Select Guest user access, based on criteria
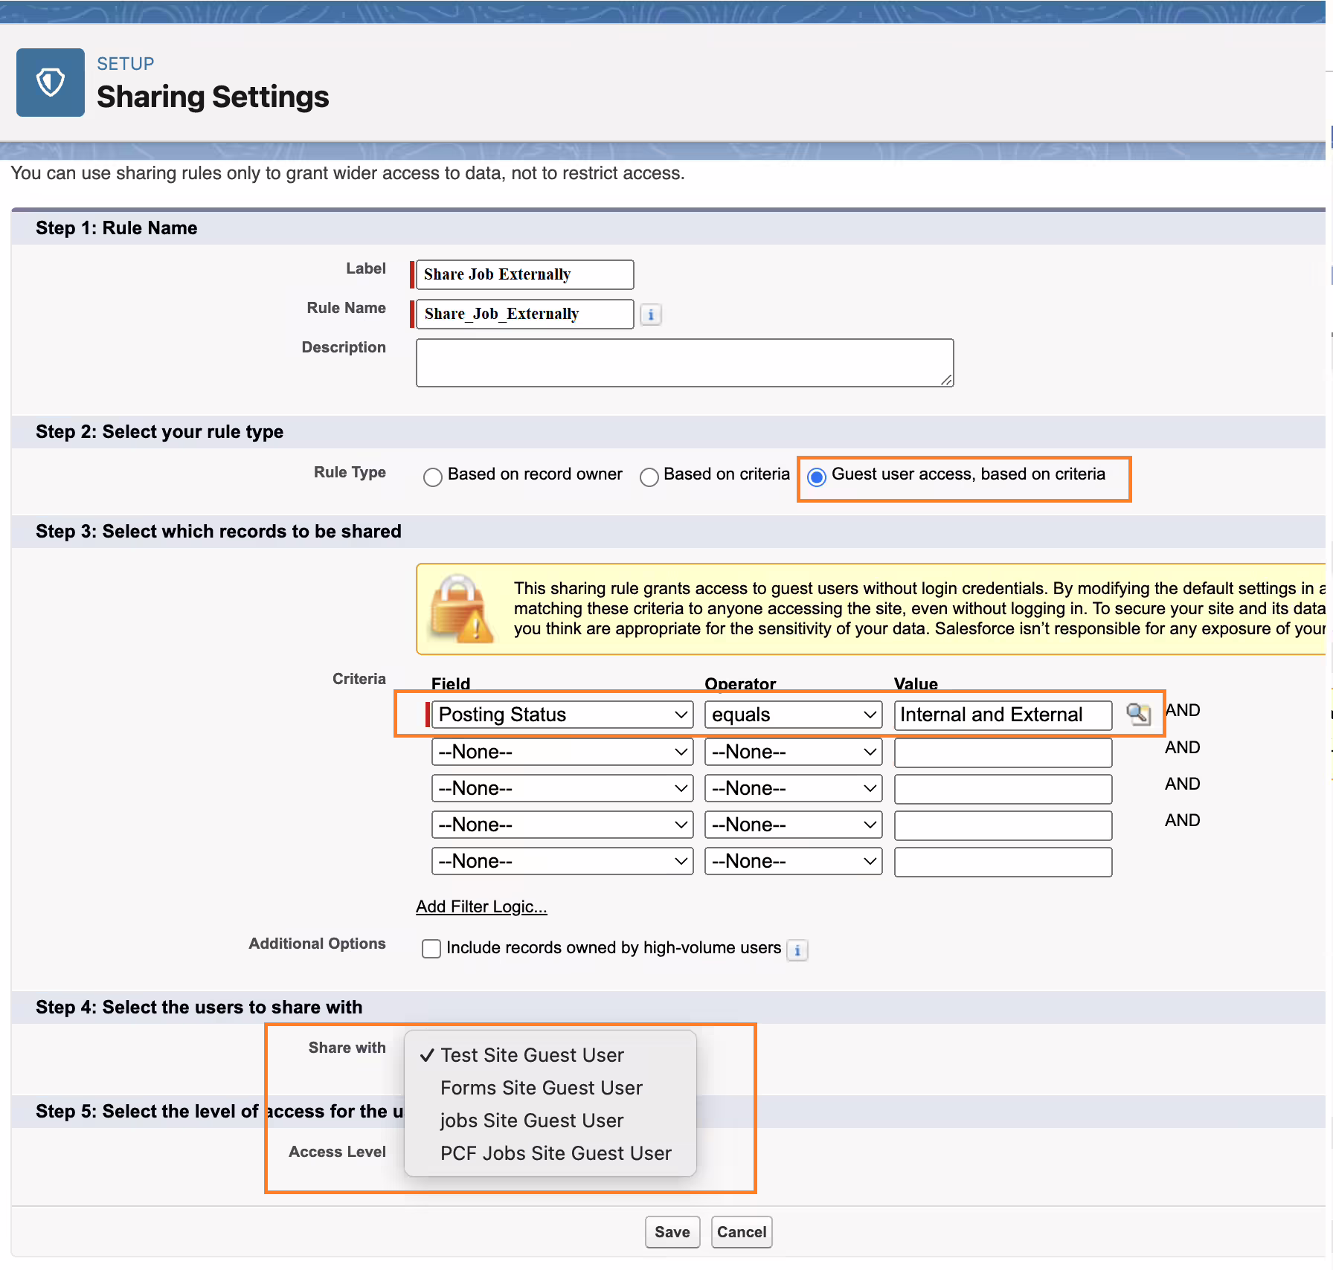The width and height of the screenshot is (1333, 1270). click(x=816, y=477)
